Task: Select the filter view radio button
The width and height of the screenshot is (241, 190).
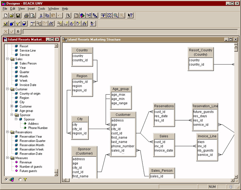Action: tap(20, 180)
